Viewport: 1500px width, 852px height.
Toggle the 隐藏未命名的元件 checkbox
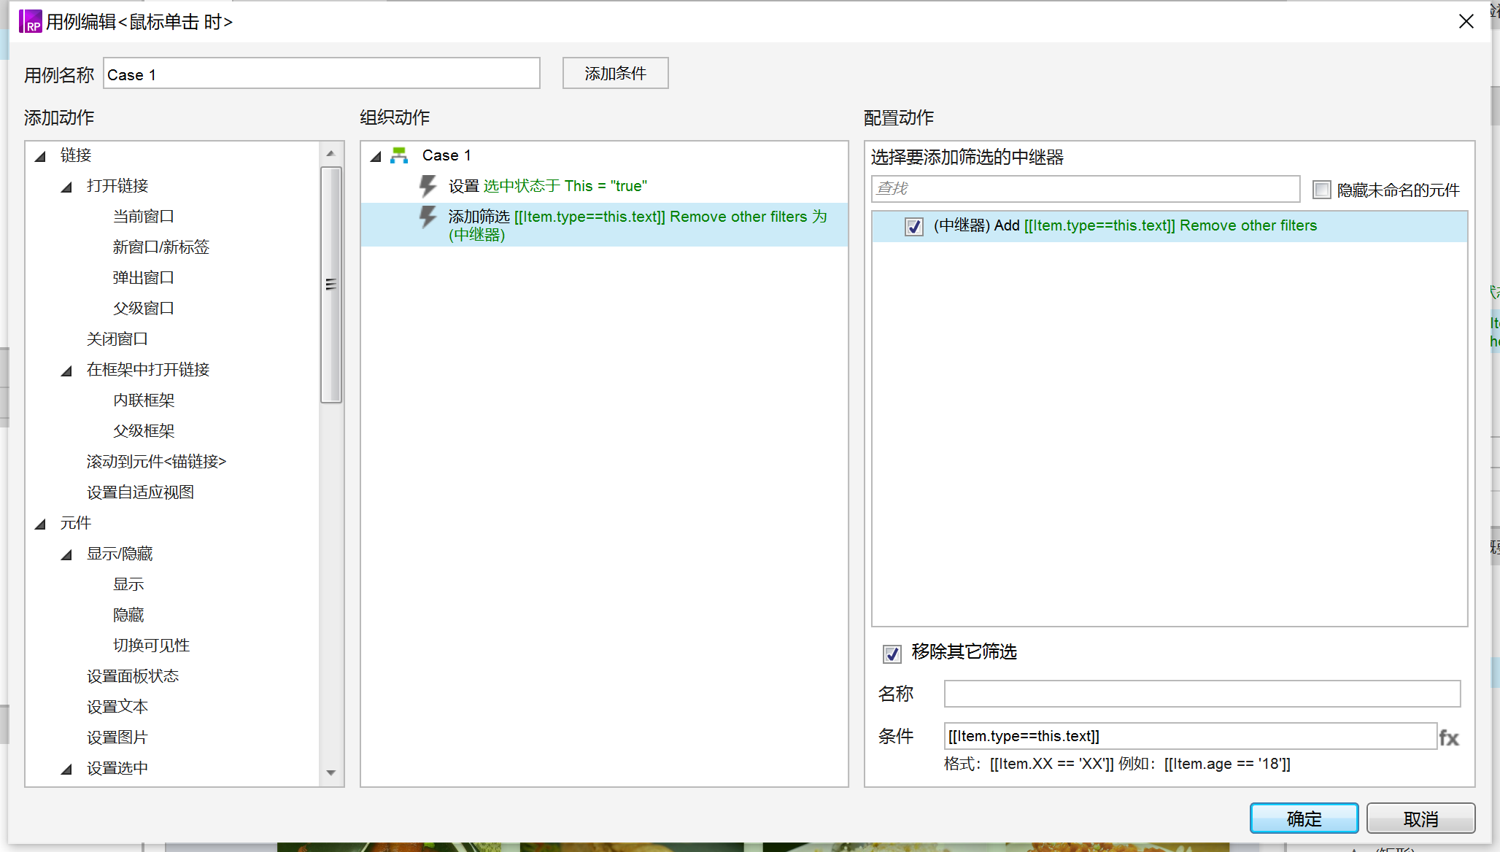[x=1322, y=190]
